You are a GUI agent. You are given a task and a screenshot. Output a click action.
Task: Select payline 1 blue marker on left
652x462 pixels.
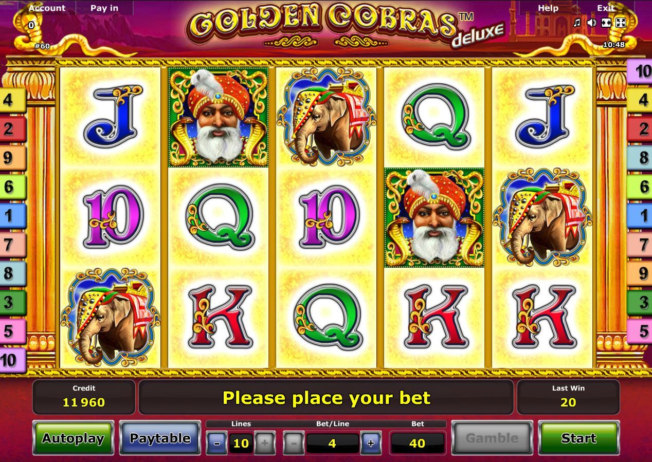coord(12,215)
